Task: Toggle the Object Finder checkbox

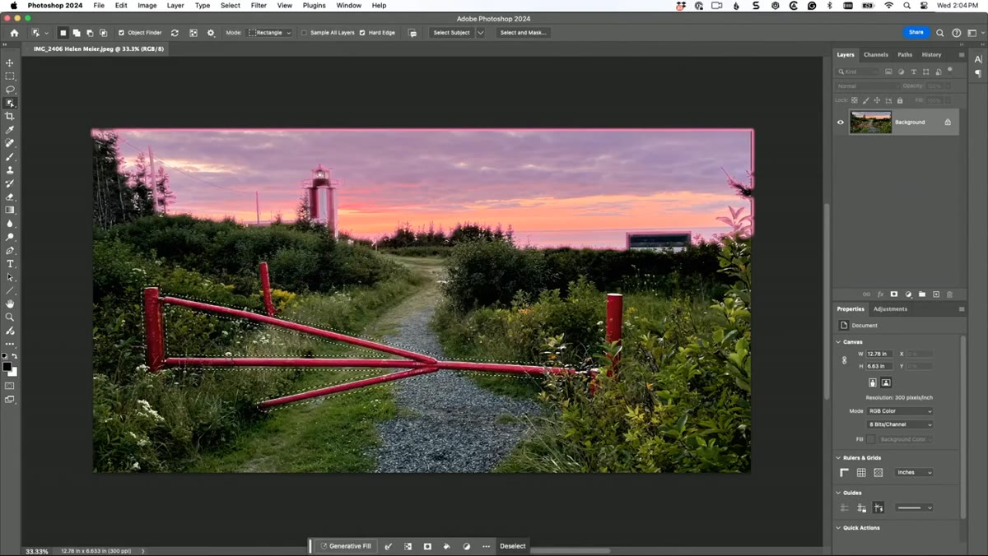Action: [122, 33]
